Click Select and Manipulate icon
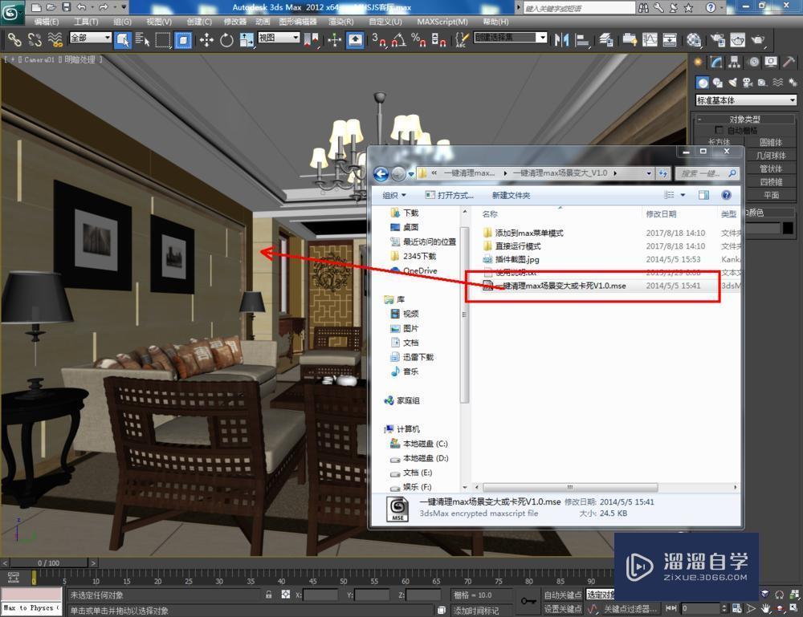Image resolution: width=803 pixels, height=617 pixels. pyautogui.click(x=334, y=40)
